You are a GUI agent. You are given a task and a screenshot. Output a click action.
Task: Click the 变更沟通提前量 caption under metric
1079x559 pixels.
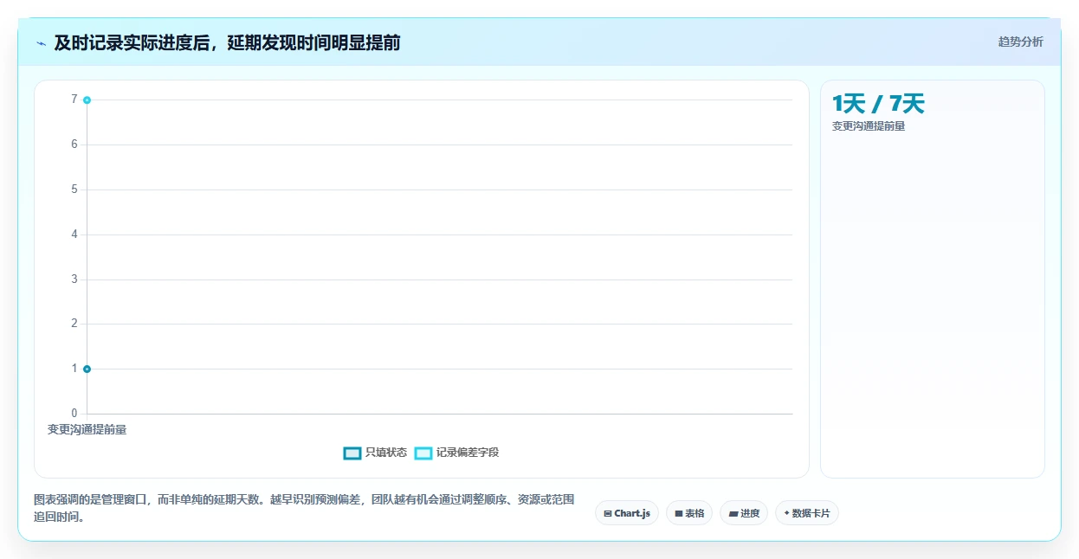point(869,126)
